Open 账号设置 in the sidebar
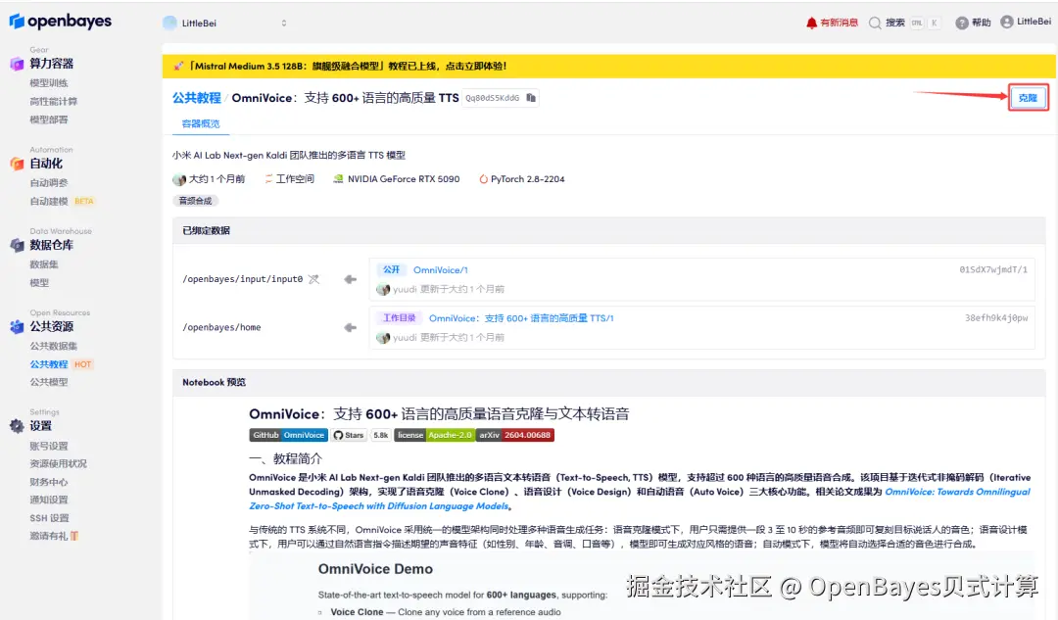The width and height of the screenshot is (1058, 620). (49, 446)
